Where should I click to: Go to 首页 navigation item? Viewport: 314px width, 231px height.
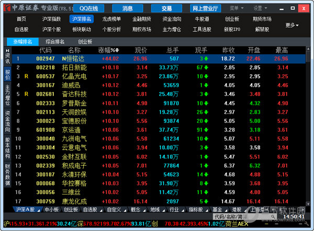coord(21,19)
